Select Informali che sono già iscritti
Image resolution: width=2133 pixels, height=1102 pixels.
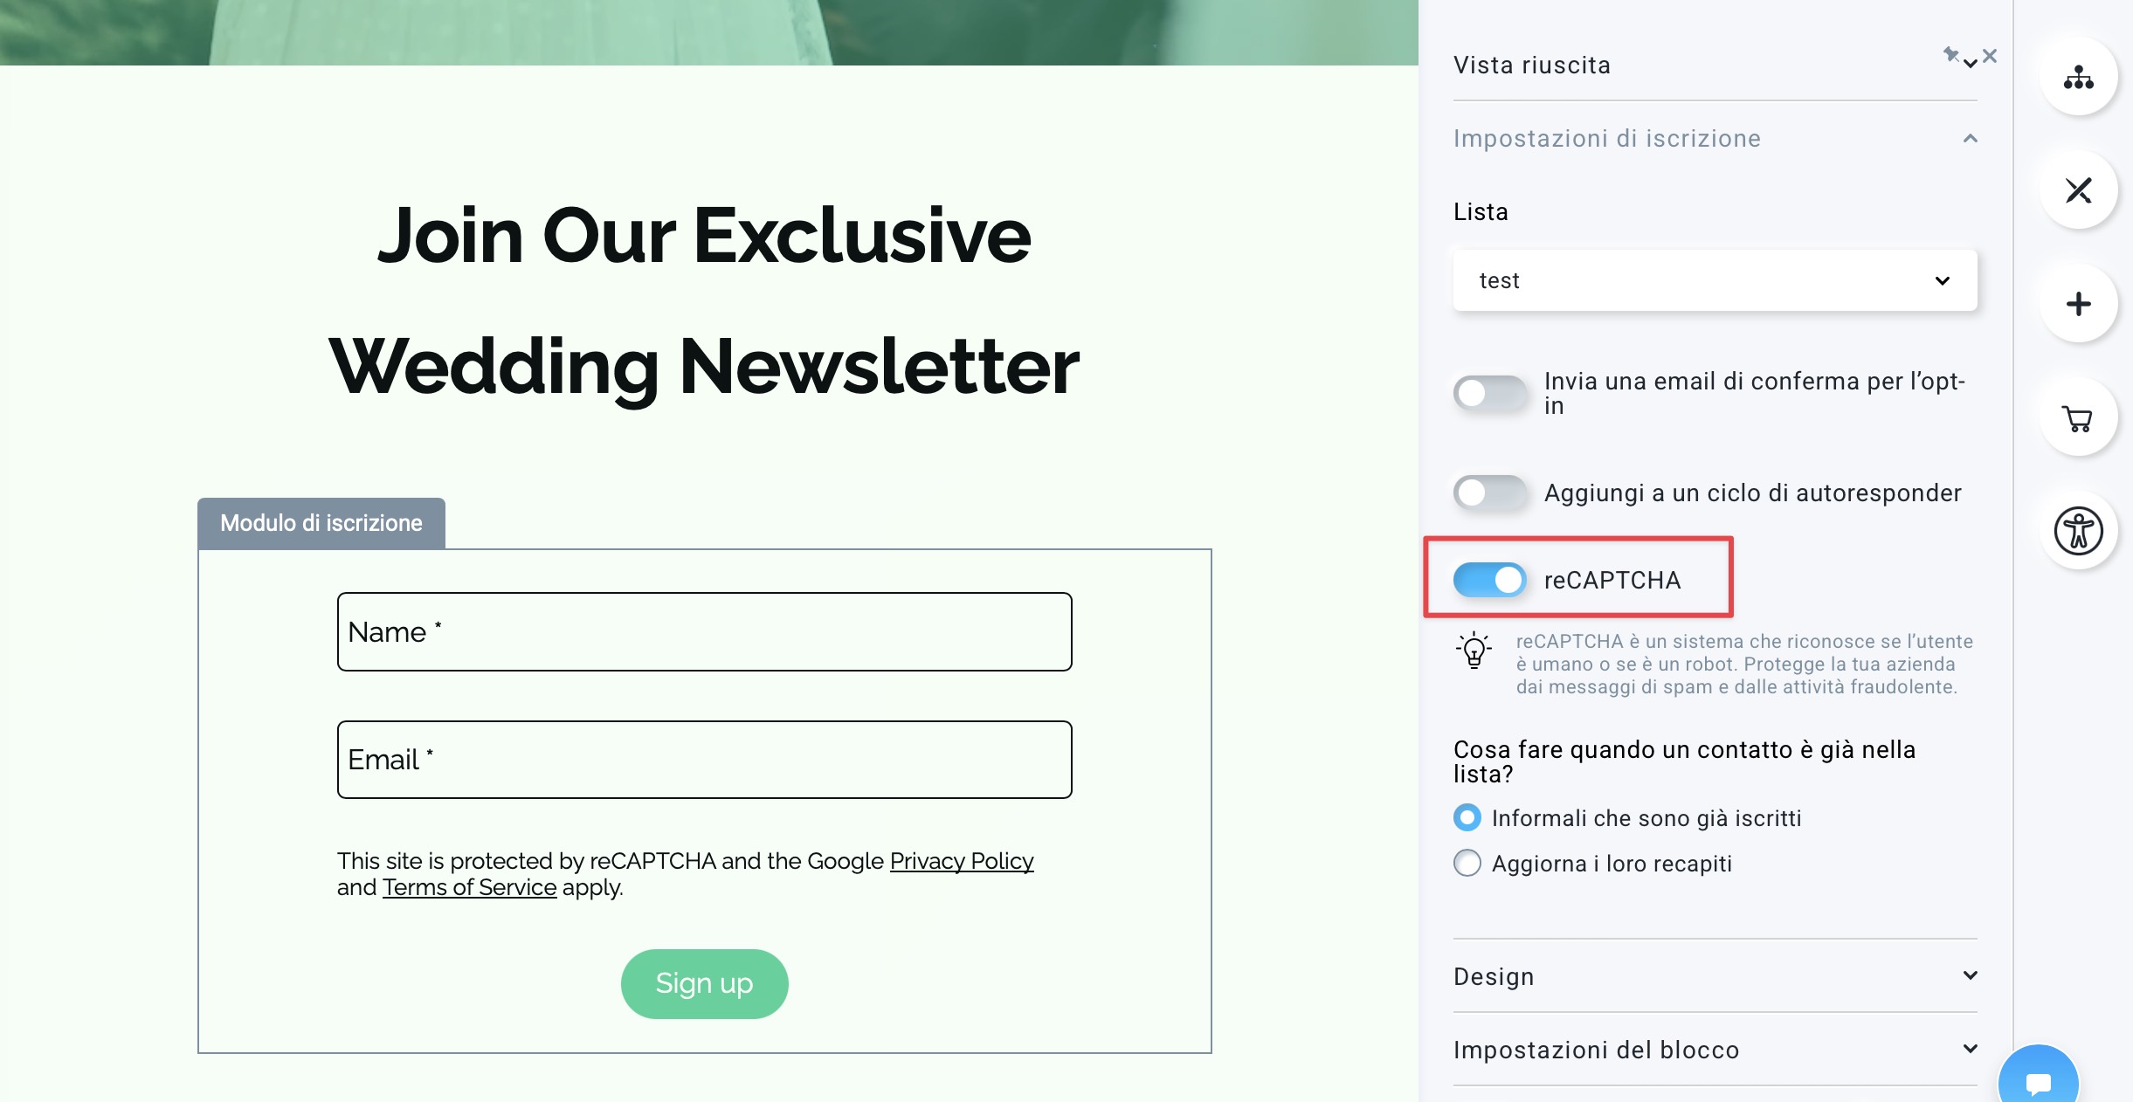1467,817
